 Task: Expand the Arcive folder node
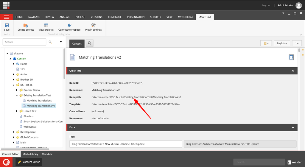[14, 74]
